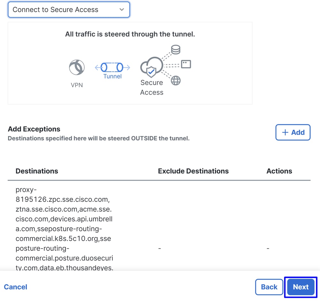
Task: Select the Tunnel pipe icon
Action: click(112, 67)
